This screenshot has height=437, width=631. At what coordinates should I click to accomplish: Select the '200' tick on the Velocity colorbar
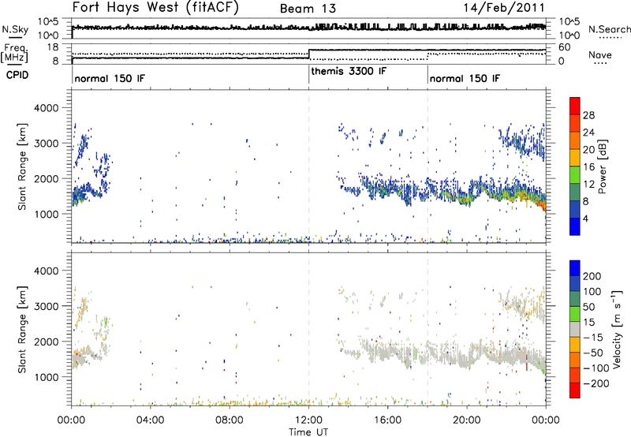click(592, 276)
